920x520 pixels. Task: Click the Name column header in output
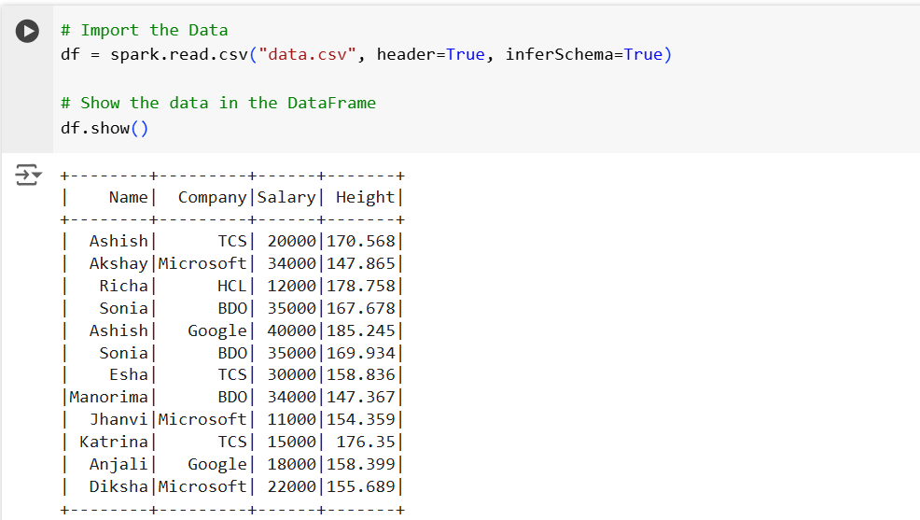[128, 197]
